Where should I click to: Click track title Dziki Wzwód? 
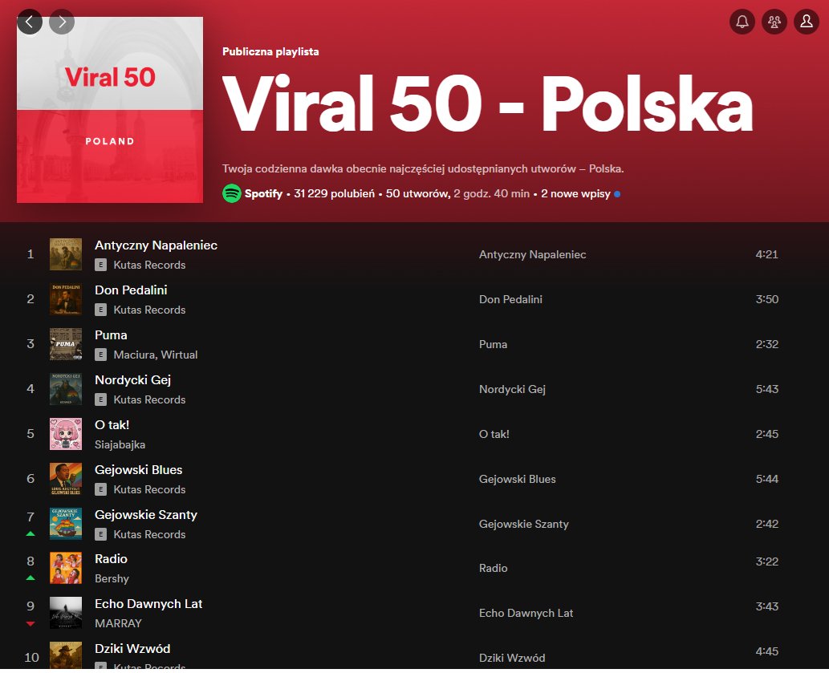pos(132,649)
